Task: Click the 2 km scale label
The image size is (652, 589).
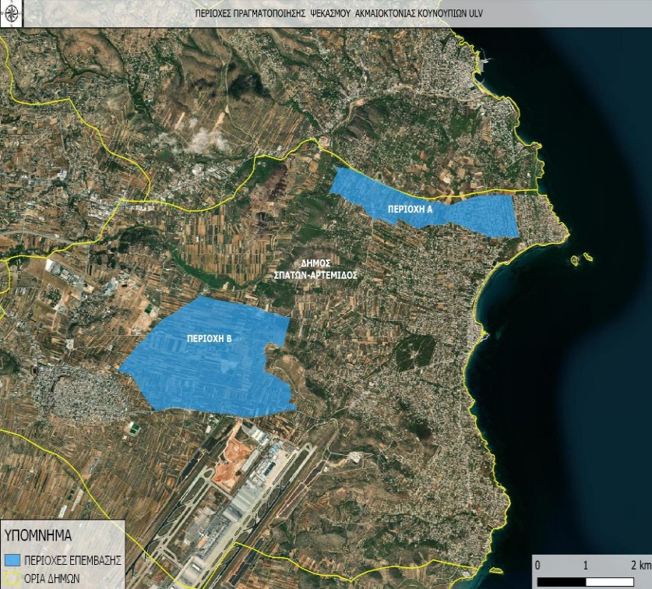Action: pos(640,566)
